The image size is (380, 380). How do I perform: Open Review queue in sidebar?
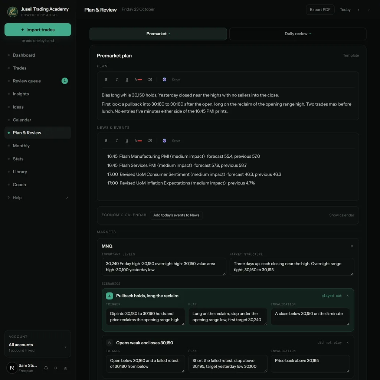click(38, 81)
